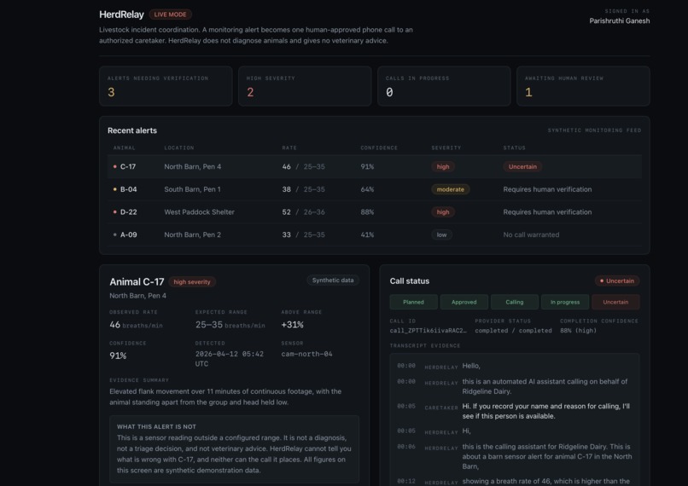Select the D-22 alert row name
688x486 pixels.
129,212
